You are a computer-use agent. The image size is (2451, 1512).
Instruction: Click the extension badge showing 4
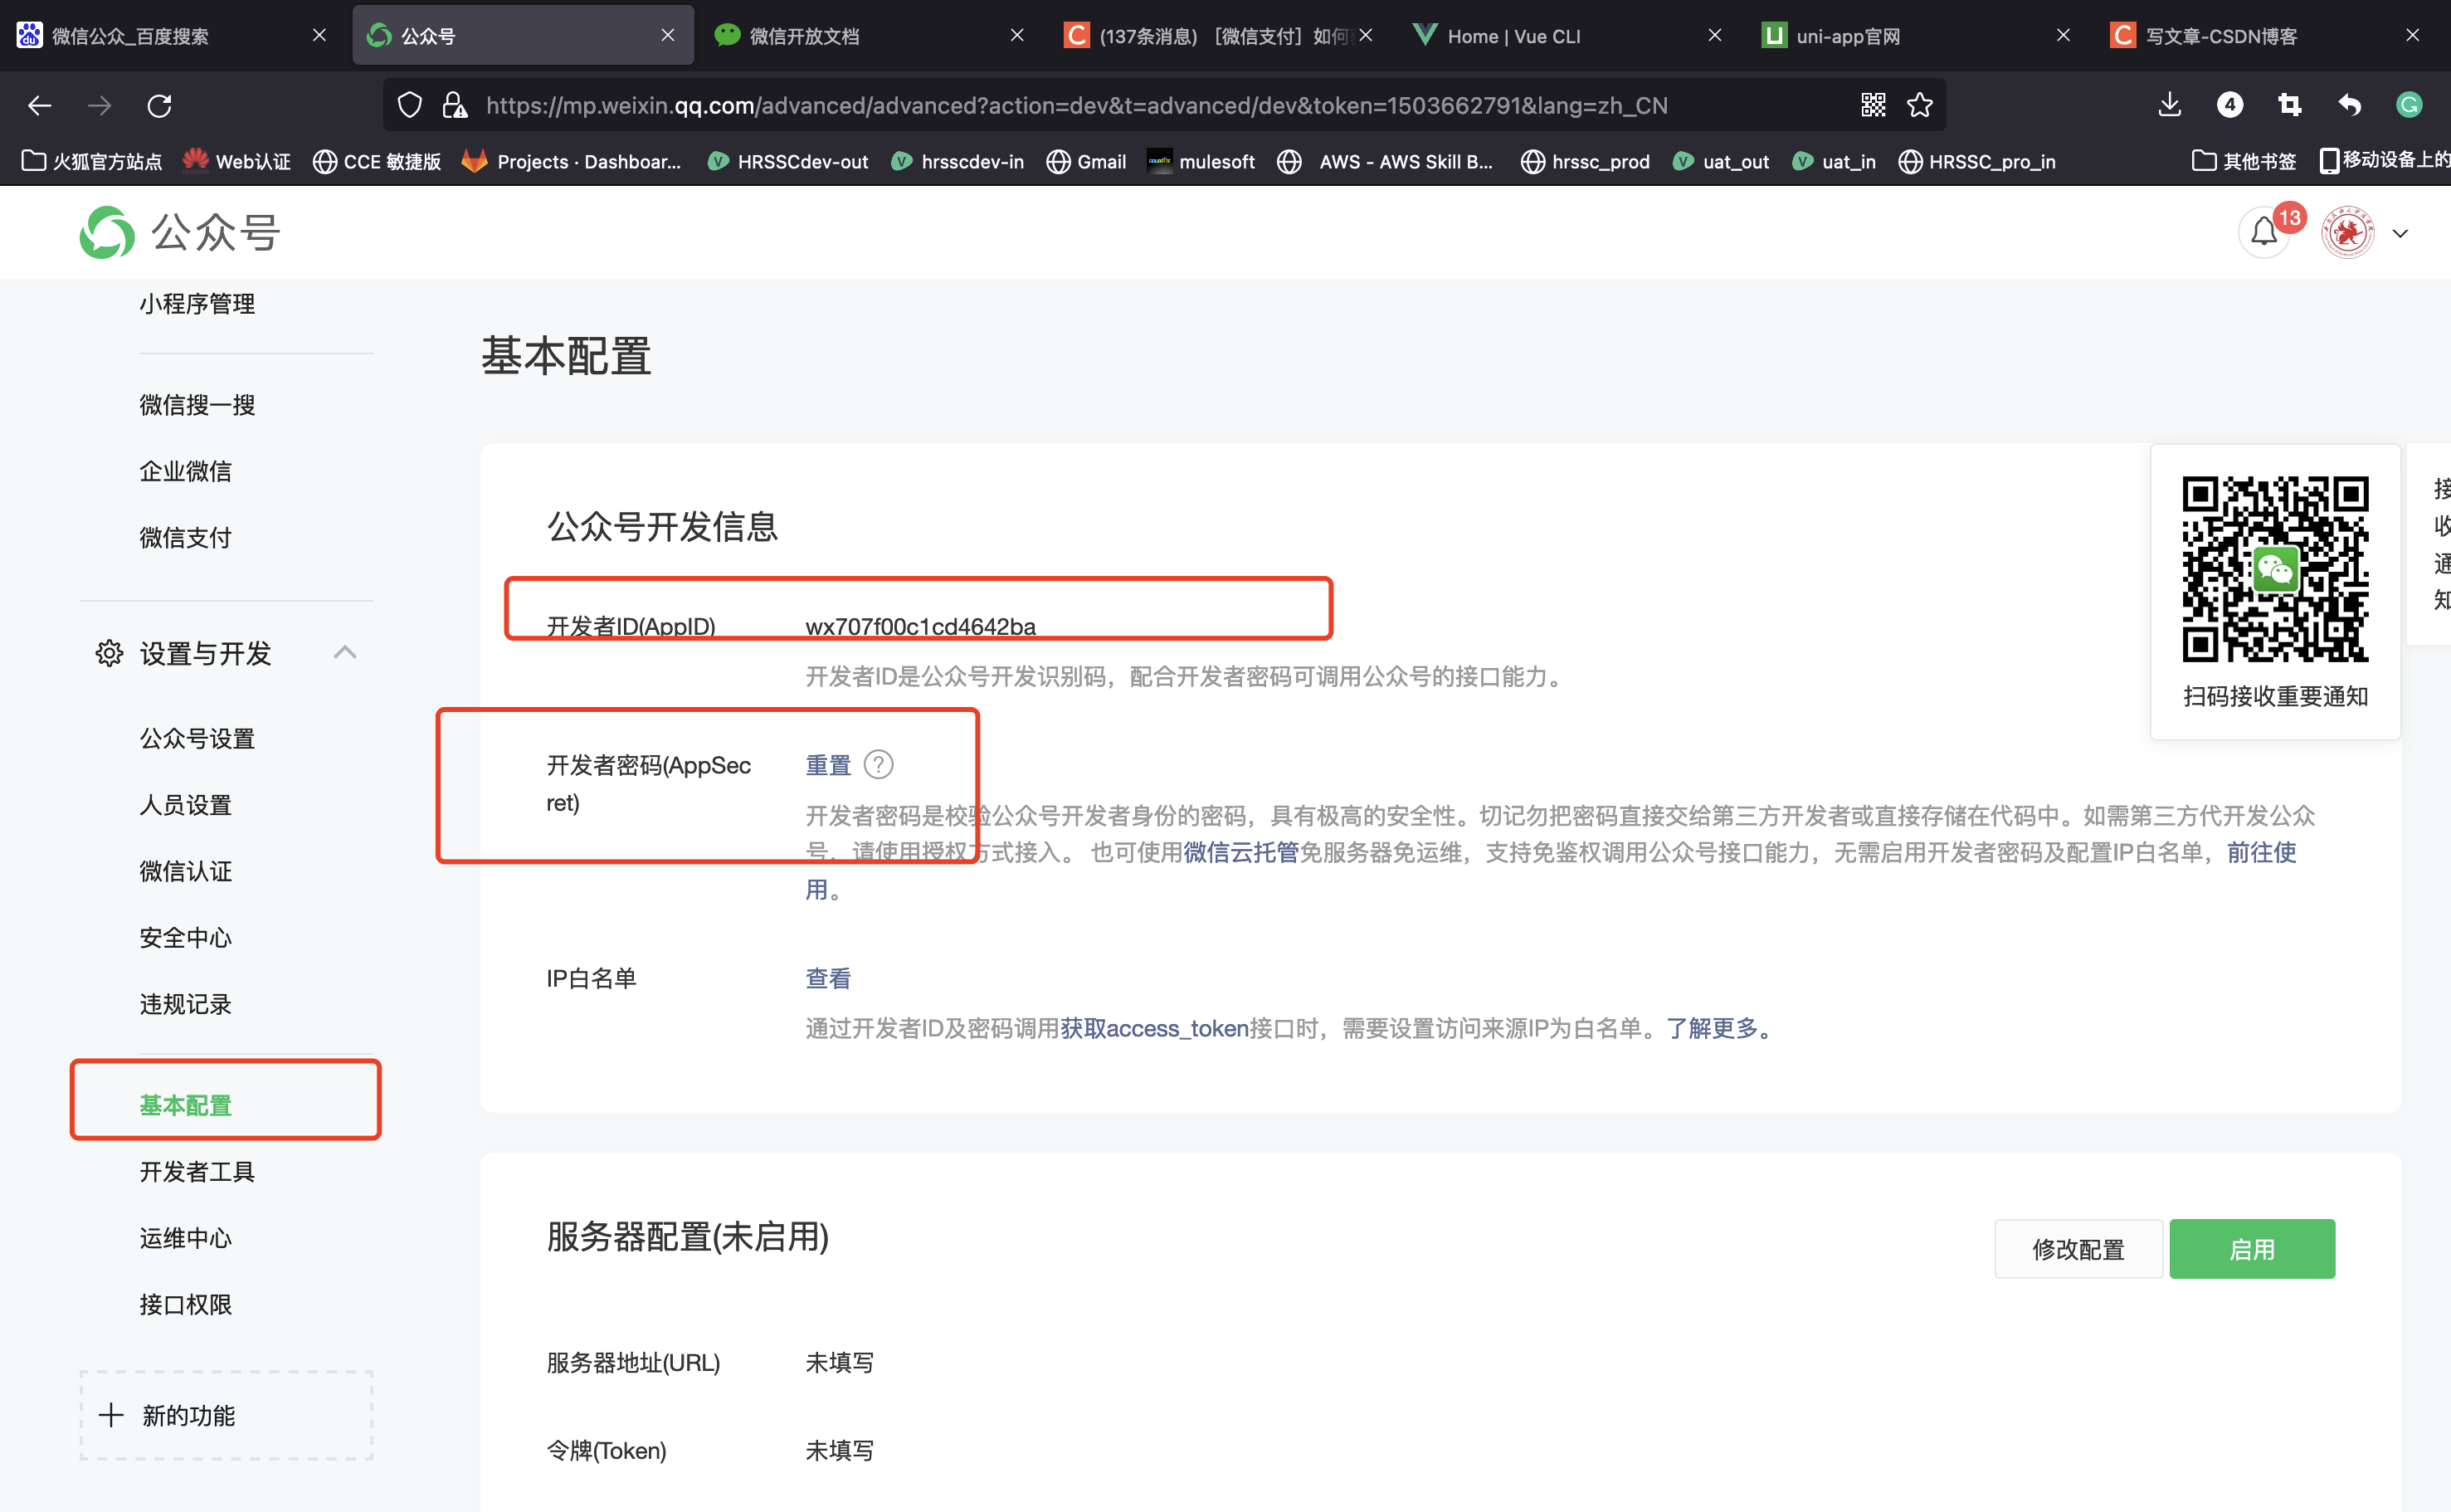(x=2229, y=105)
